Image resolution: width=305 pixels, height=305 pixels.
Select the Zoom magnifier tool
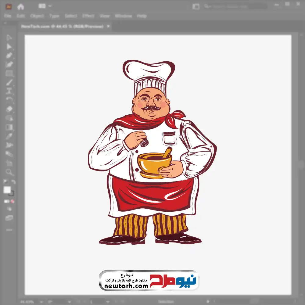point(9,172)
